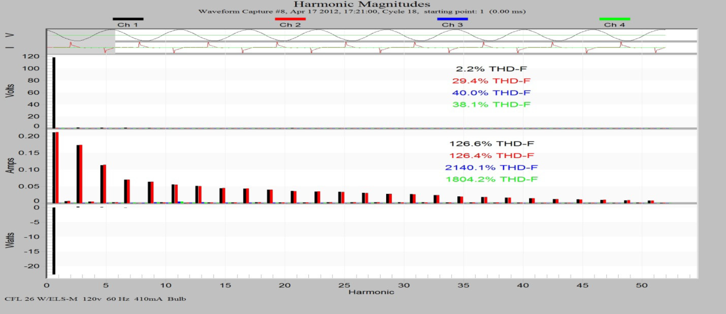Click the Harmonic Magnitudes chart title
The height and width of the screenshot is (314, 726).
tap(362, 4)
